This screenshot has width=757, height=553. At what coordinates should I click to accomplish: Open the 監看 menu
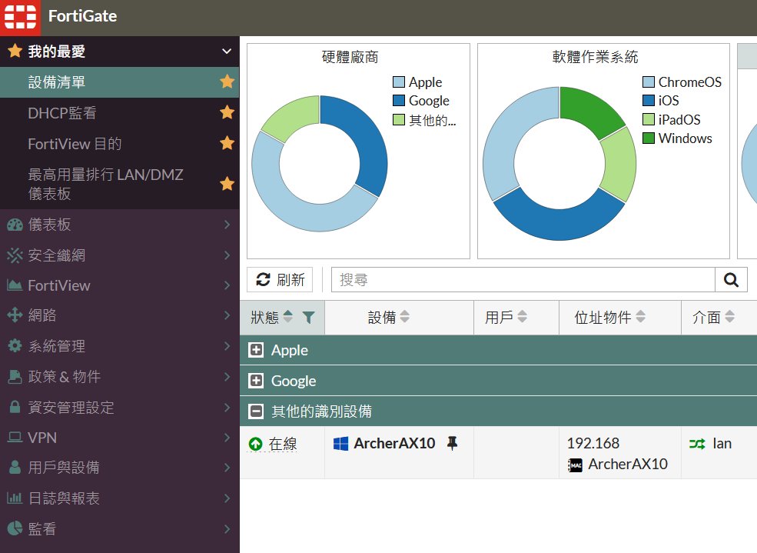click(x=119, y=528)
